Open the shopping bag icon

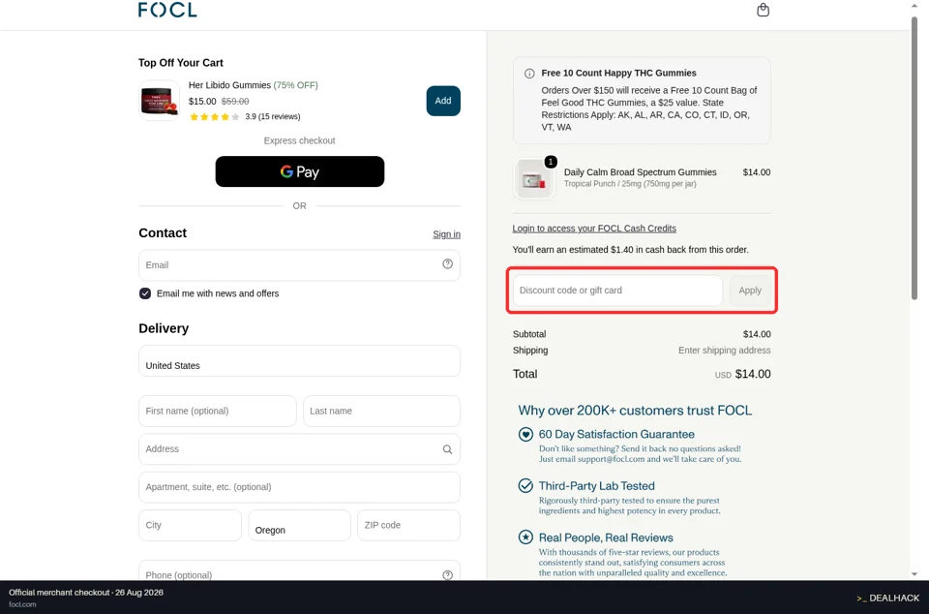pyautogui.click(x=764, y=10)
